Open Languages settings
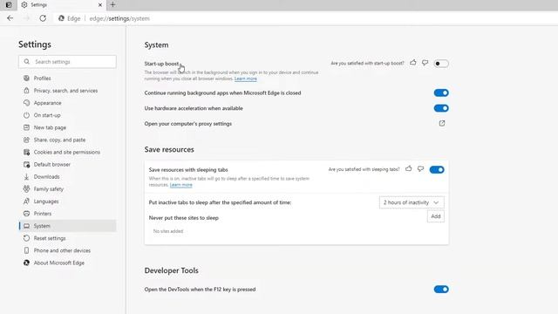Screen dimensions: 558x314 point(67,201)
